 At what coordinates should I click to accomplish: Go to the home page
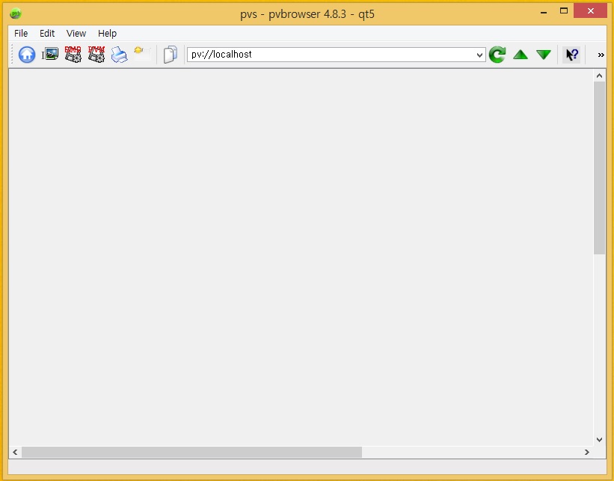coord(26,54)
